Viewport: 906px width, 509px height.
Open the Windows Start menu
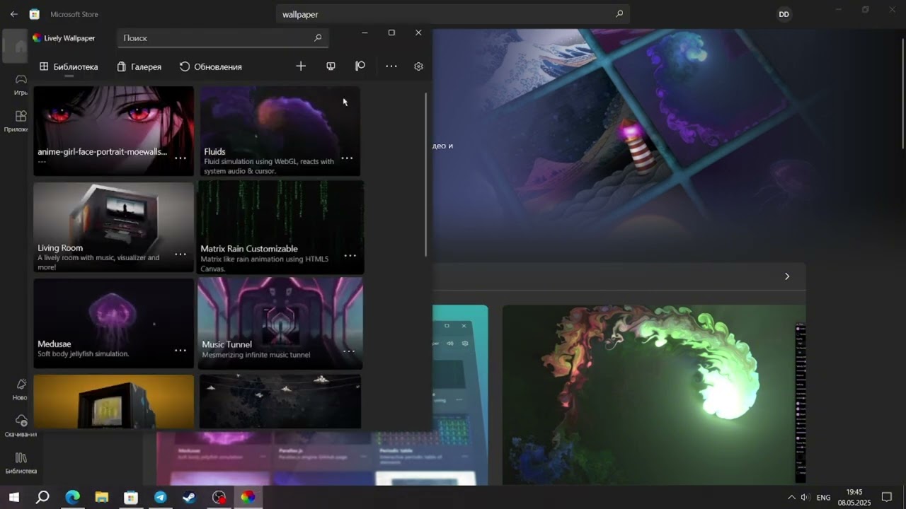pyautogui.click(x=13, y=497)
